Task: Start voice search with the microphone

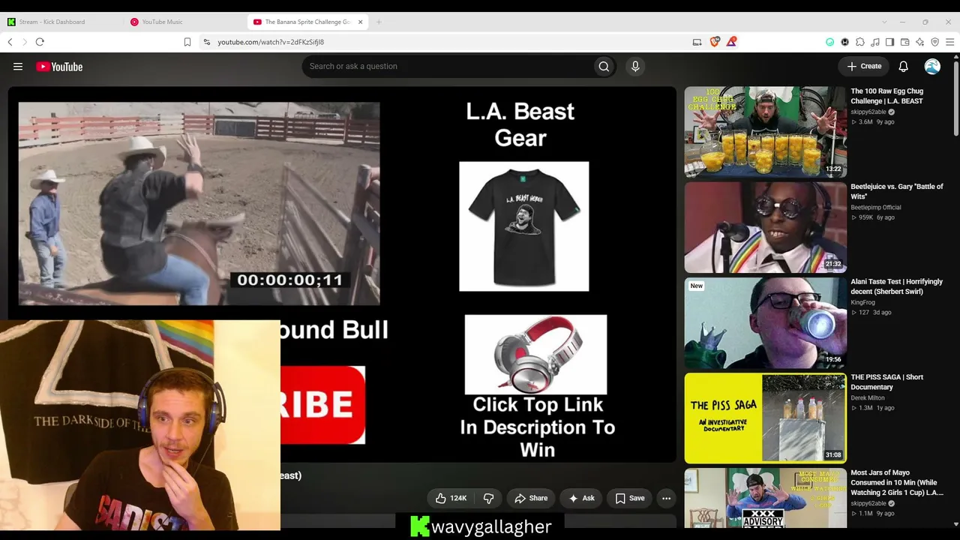Action: click(635, 66)
